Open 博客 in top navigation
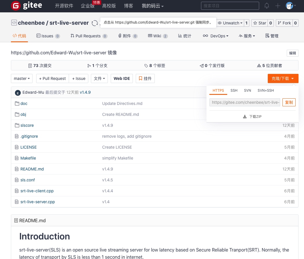 [x=129, y=6]
